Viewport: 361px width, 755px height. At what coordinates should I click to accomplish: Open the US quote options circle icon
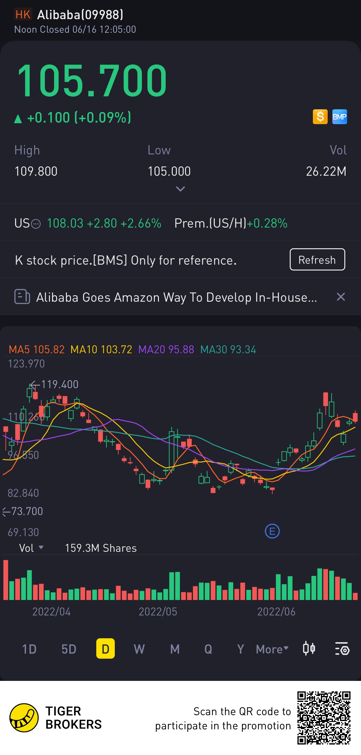[x=36, y=224]
